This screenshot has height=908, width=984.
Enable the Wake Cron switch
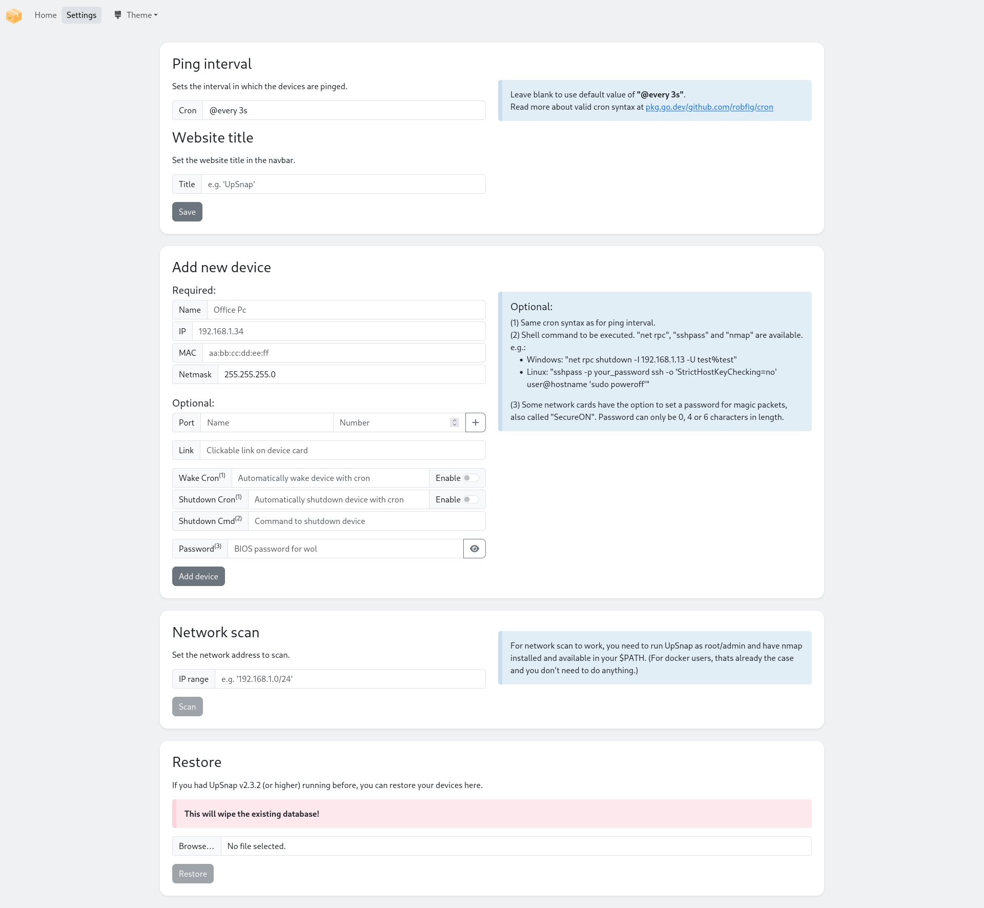pyautogui.click(x=470, y=478)
